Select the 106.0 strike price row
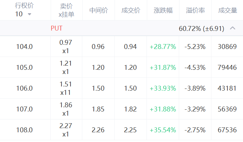Screen dimensions: 243x142 121,88
